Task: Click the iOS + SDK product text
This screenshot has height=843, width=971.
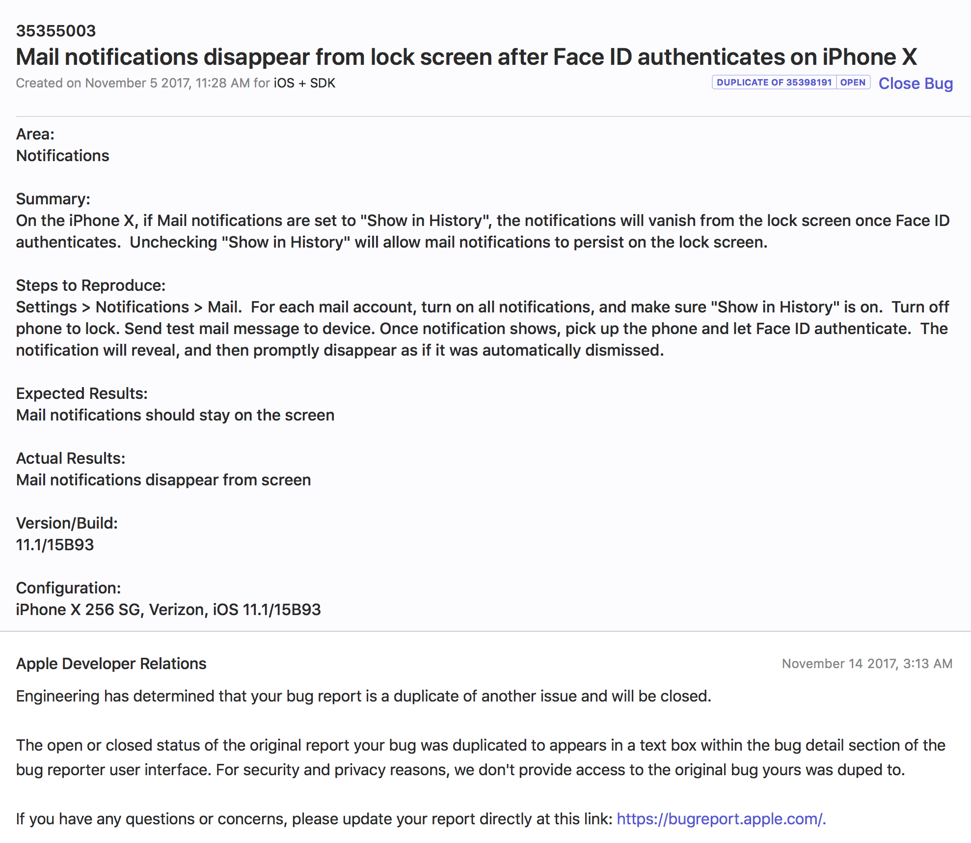Action: [x=304, y=83]
